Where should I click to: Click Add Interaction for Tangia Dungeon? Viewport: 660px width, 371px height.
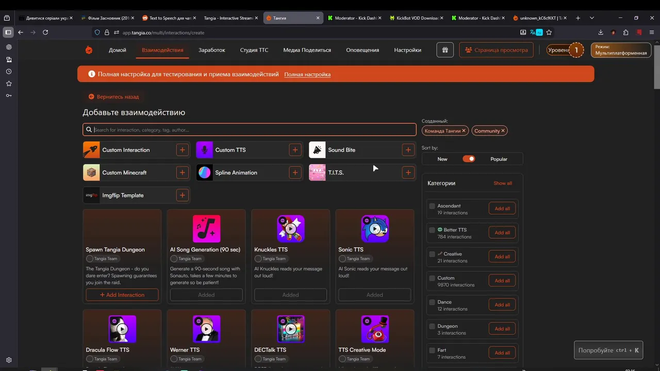click(122, 295)
